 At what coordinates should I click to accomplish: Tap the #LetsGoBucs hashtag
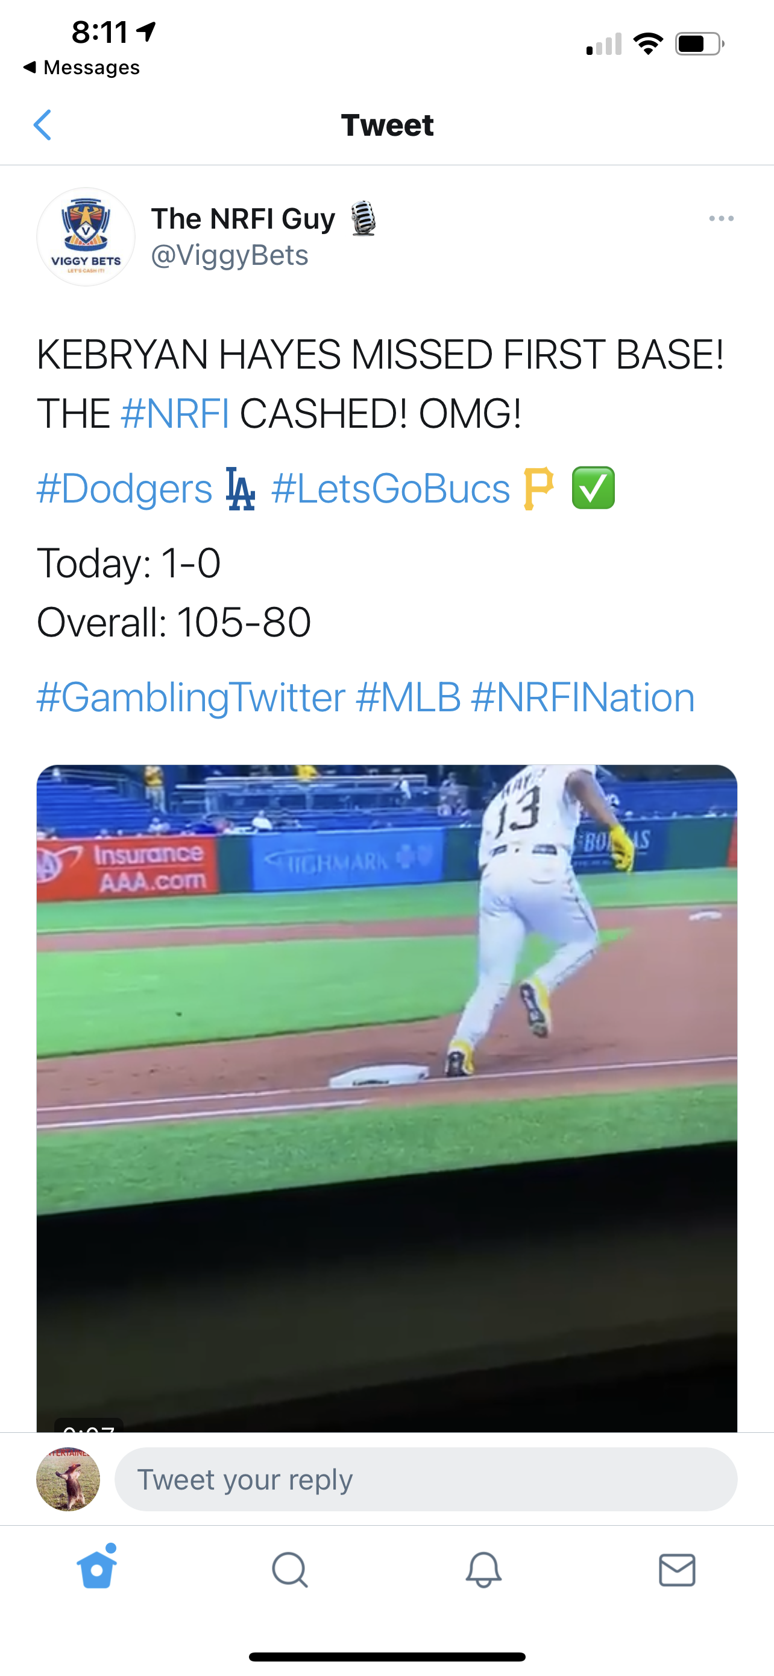click(x=391, y=489)
